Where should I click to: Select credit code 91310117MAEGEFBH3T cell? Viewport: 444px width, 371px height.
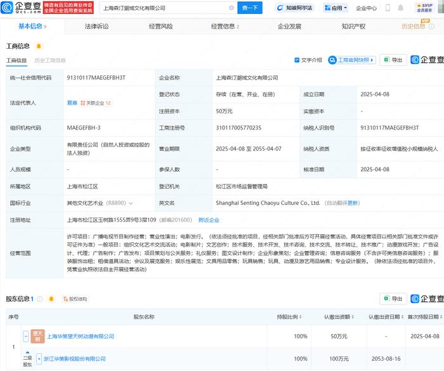[96, 77]
